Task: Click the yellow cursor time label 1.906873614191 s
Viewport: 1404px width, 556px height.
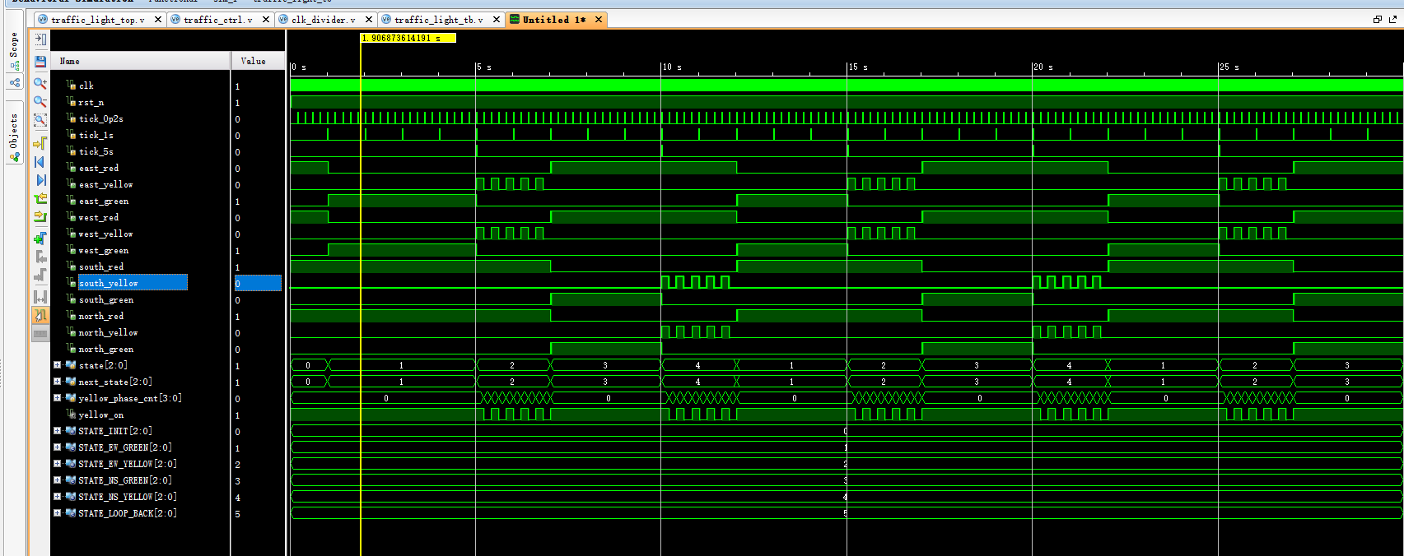Action: (x=408, y=38)
